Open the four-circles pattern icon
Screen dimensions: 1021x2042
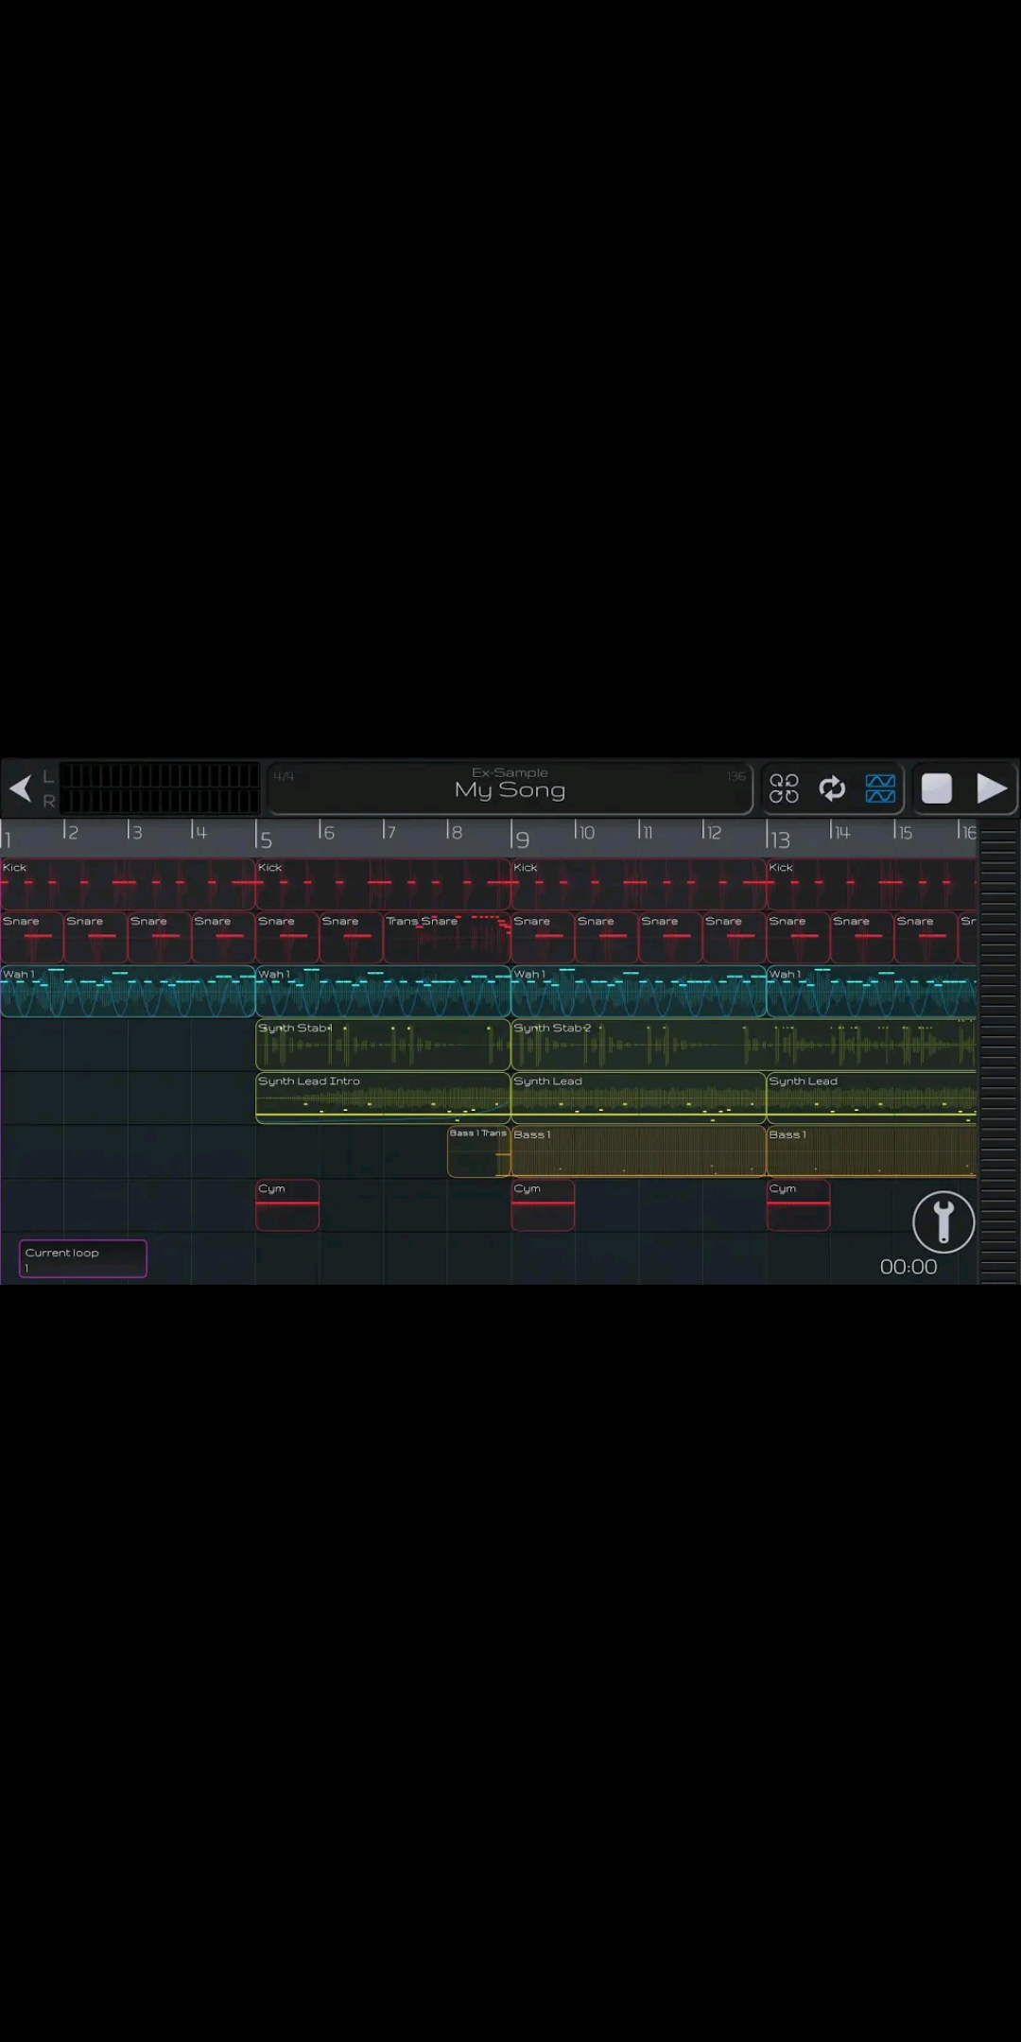pyautogui.click(x=784, y=787)
